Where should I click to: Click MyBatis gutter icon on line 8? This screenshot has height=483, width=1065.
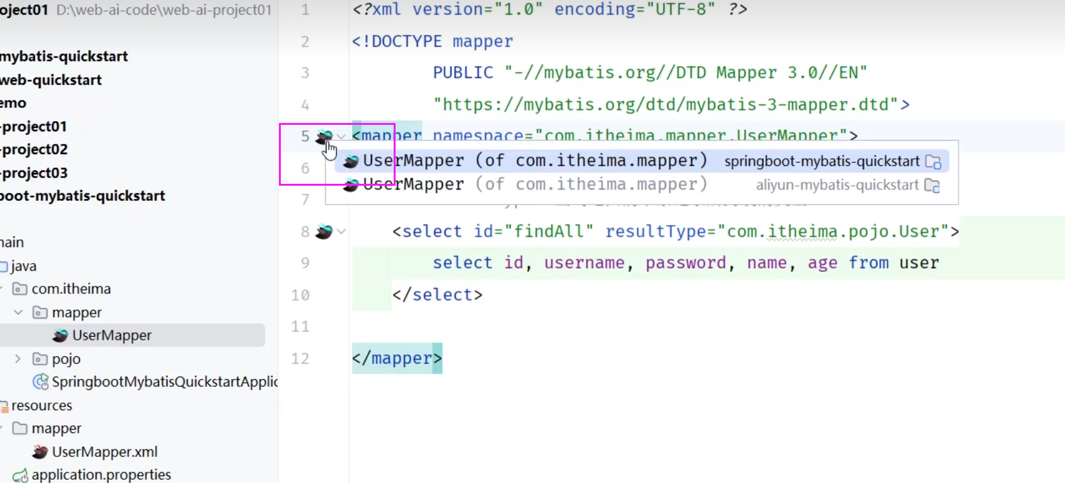pyautogui.click(x=323, y=231)
